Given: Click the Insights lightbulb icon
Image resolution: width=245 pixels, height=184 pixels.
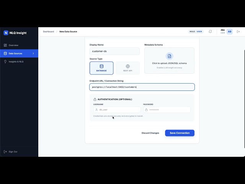Looking at the screenshot, I should 5,62.
